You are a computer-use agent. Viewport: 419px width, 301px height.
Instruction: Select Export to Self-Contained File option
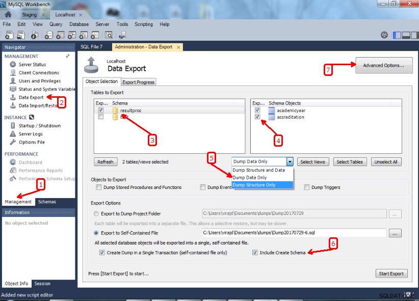click(96, 233)
